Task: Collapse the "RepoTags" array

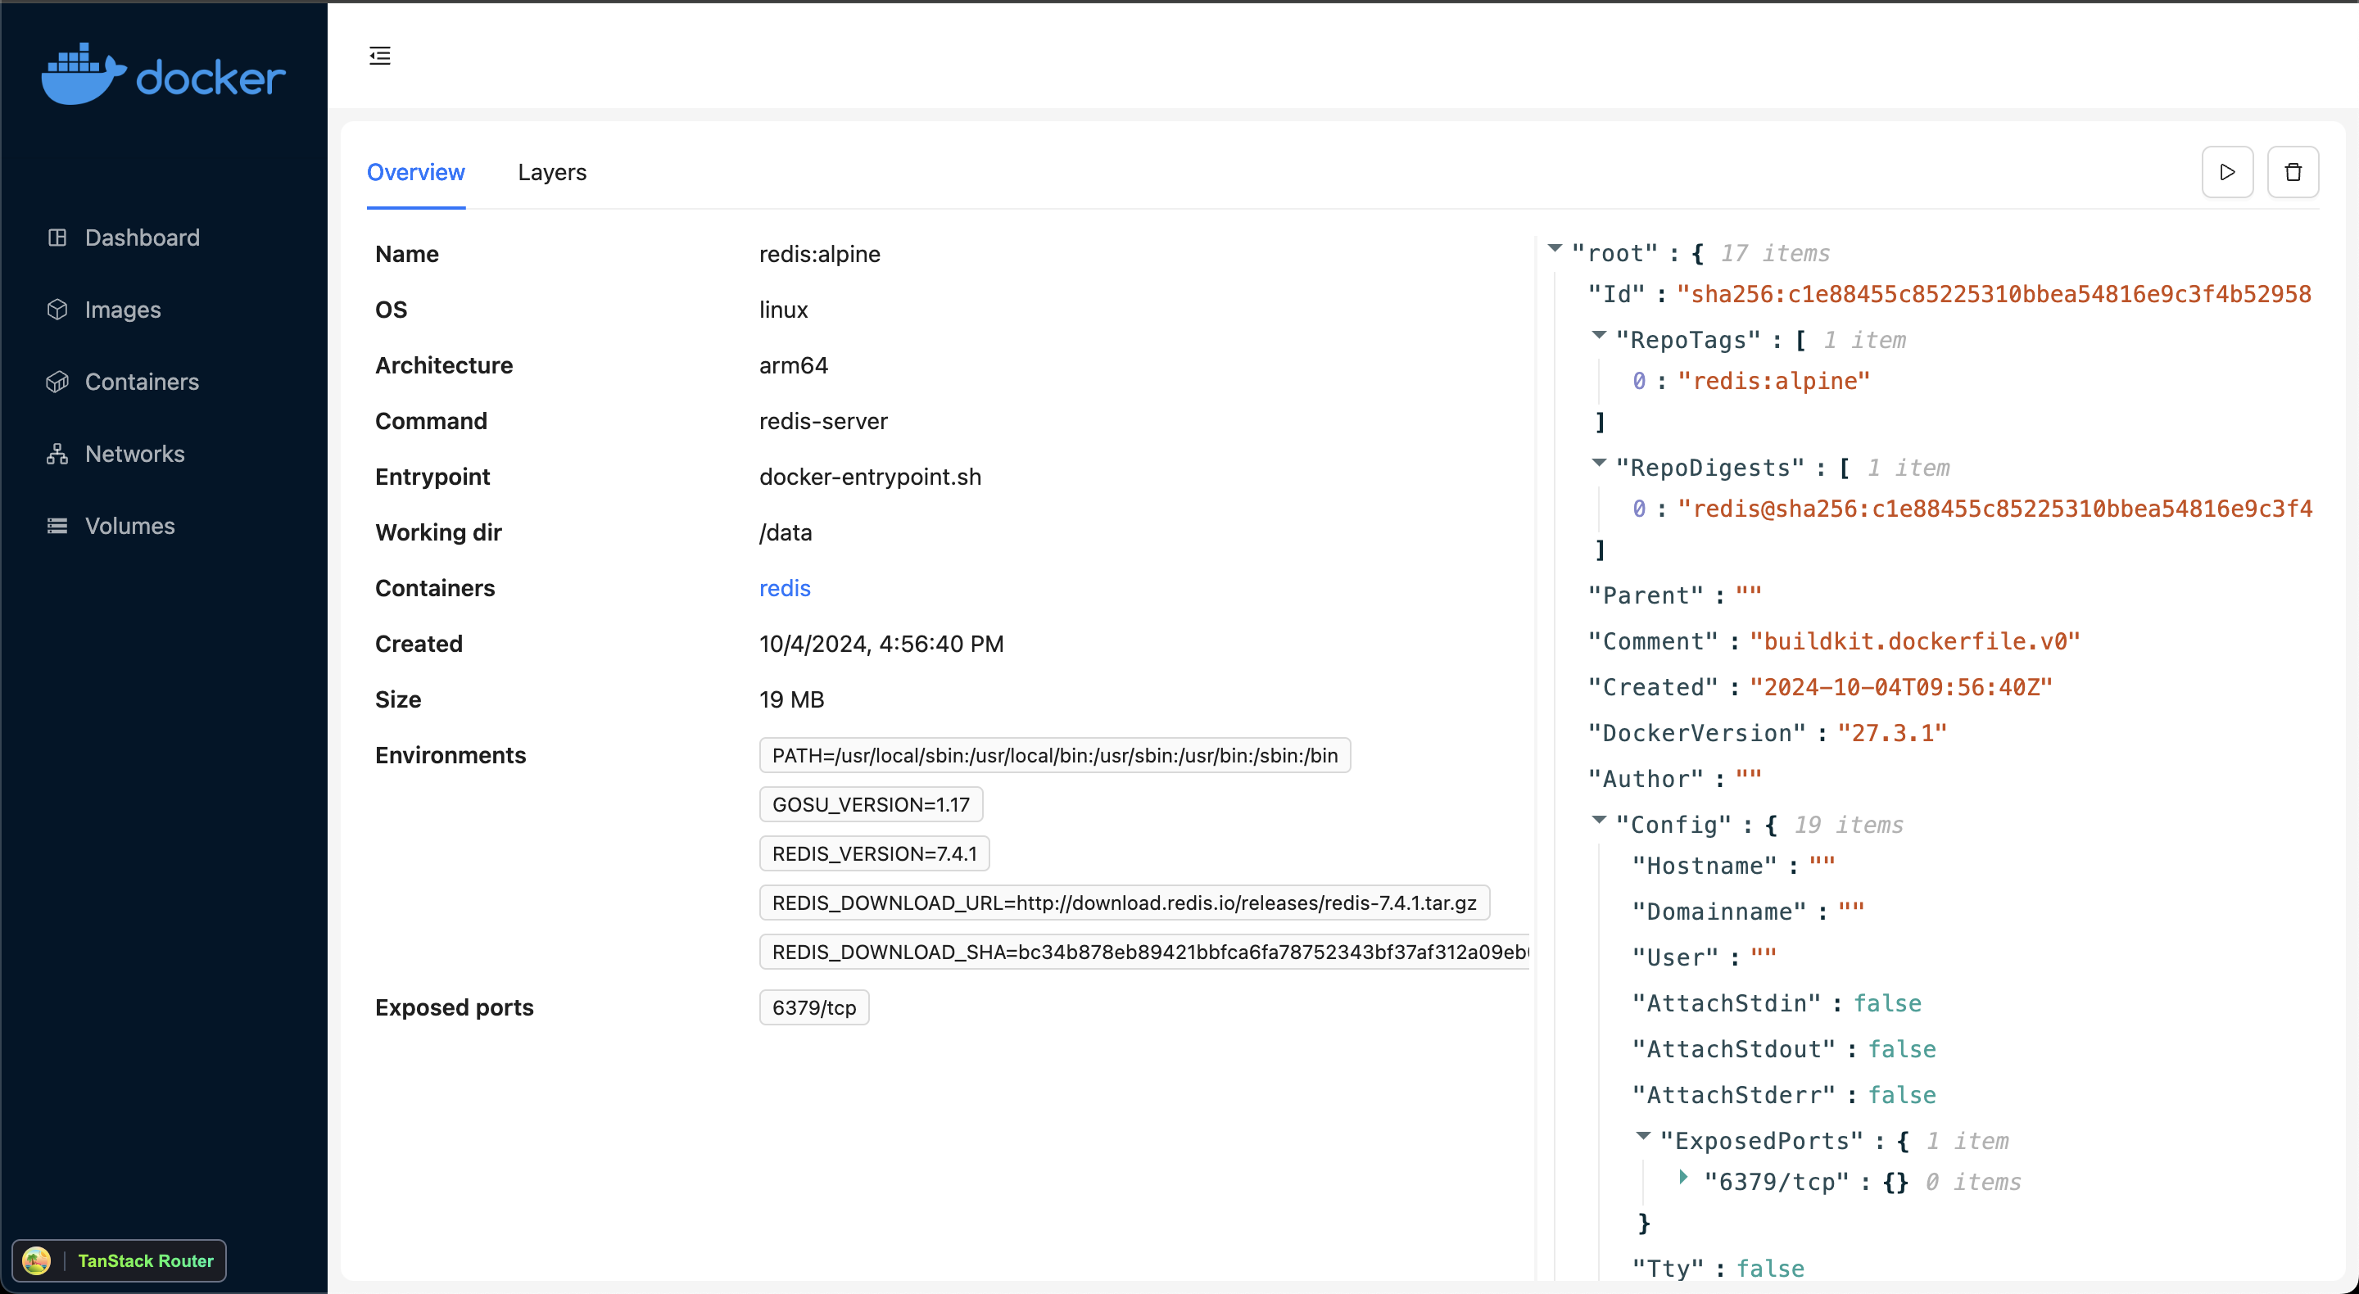Action: pos(1599,335)
